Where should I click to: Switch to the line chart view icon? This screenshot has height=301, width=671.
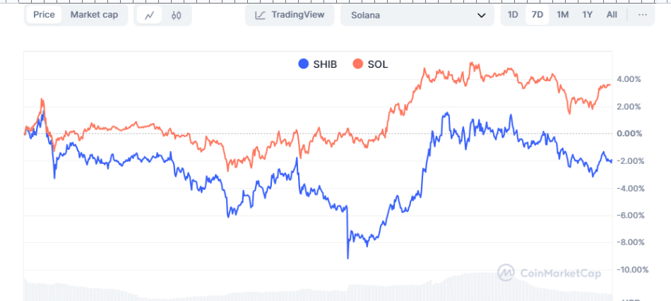coord(148,15)
